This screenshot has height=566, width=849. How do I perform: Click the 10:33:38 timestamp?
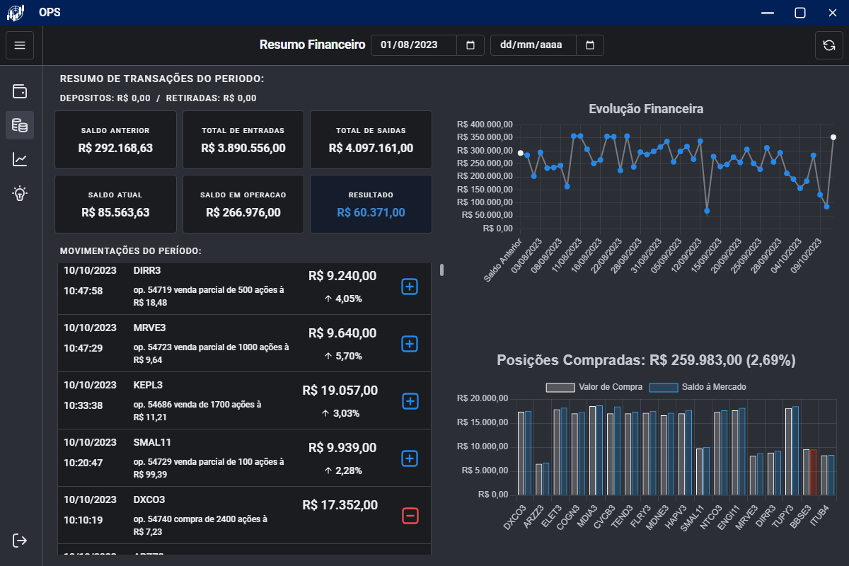[83, 405]
